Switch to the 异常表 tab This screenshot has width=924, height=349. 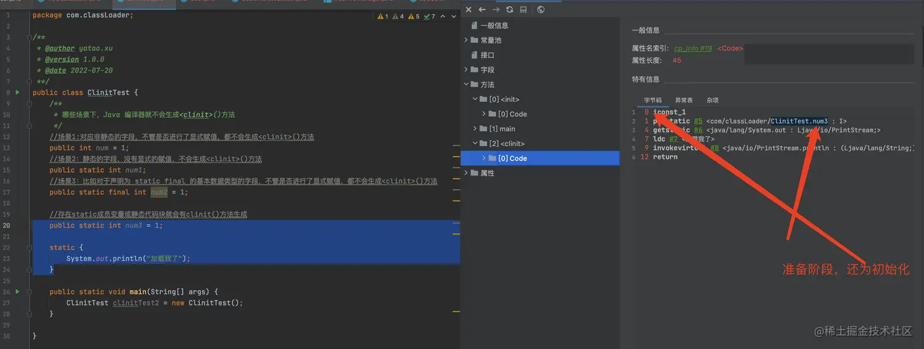point(684,100)
